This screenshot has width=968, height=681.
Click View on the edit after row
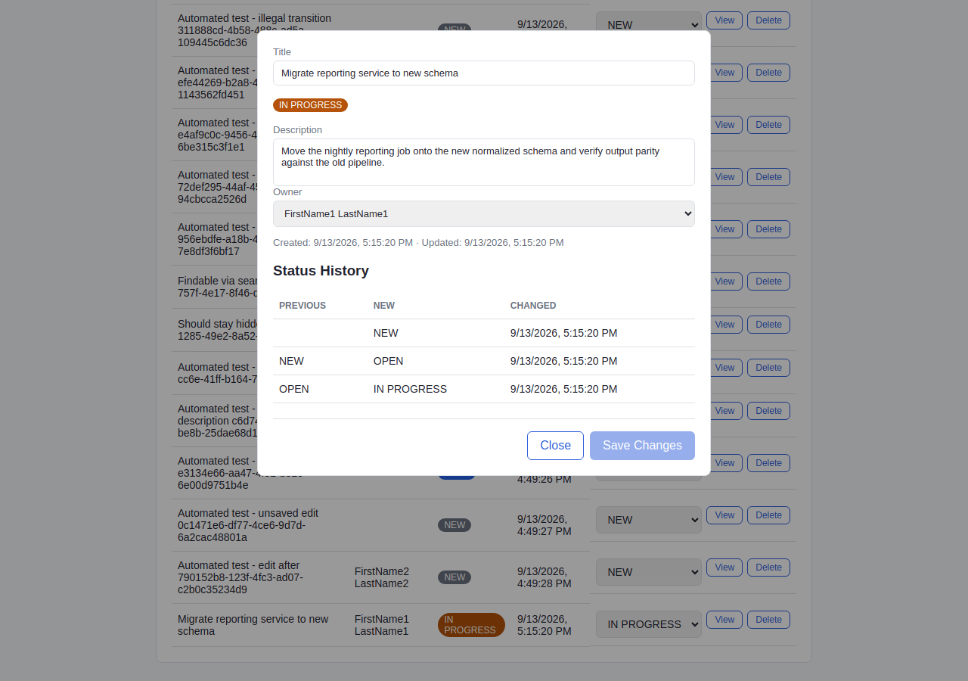[x=724, y=567]
